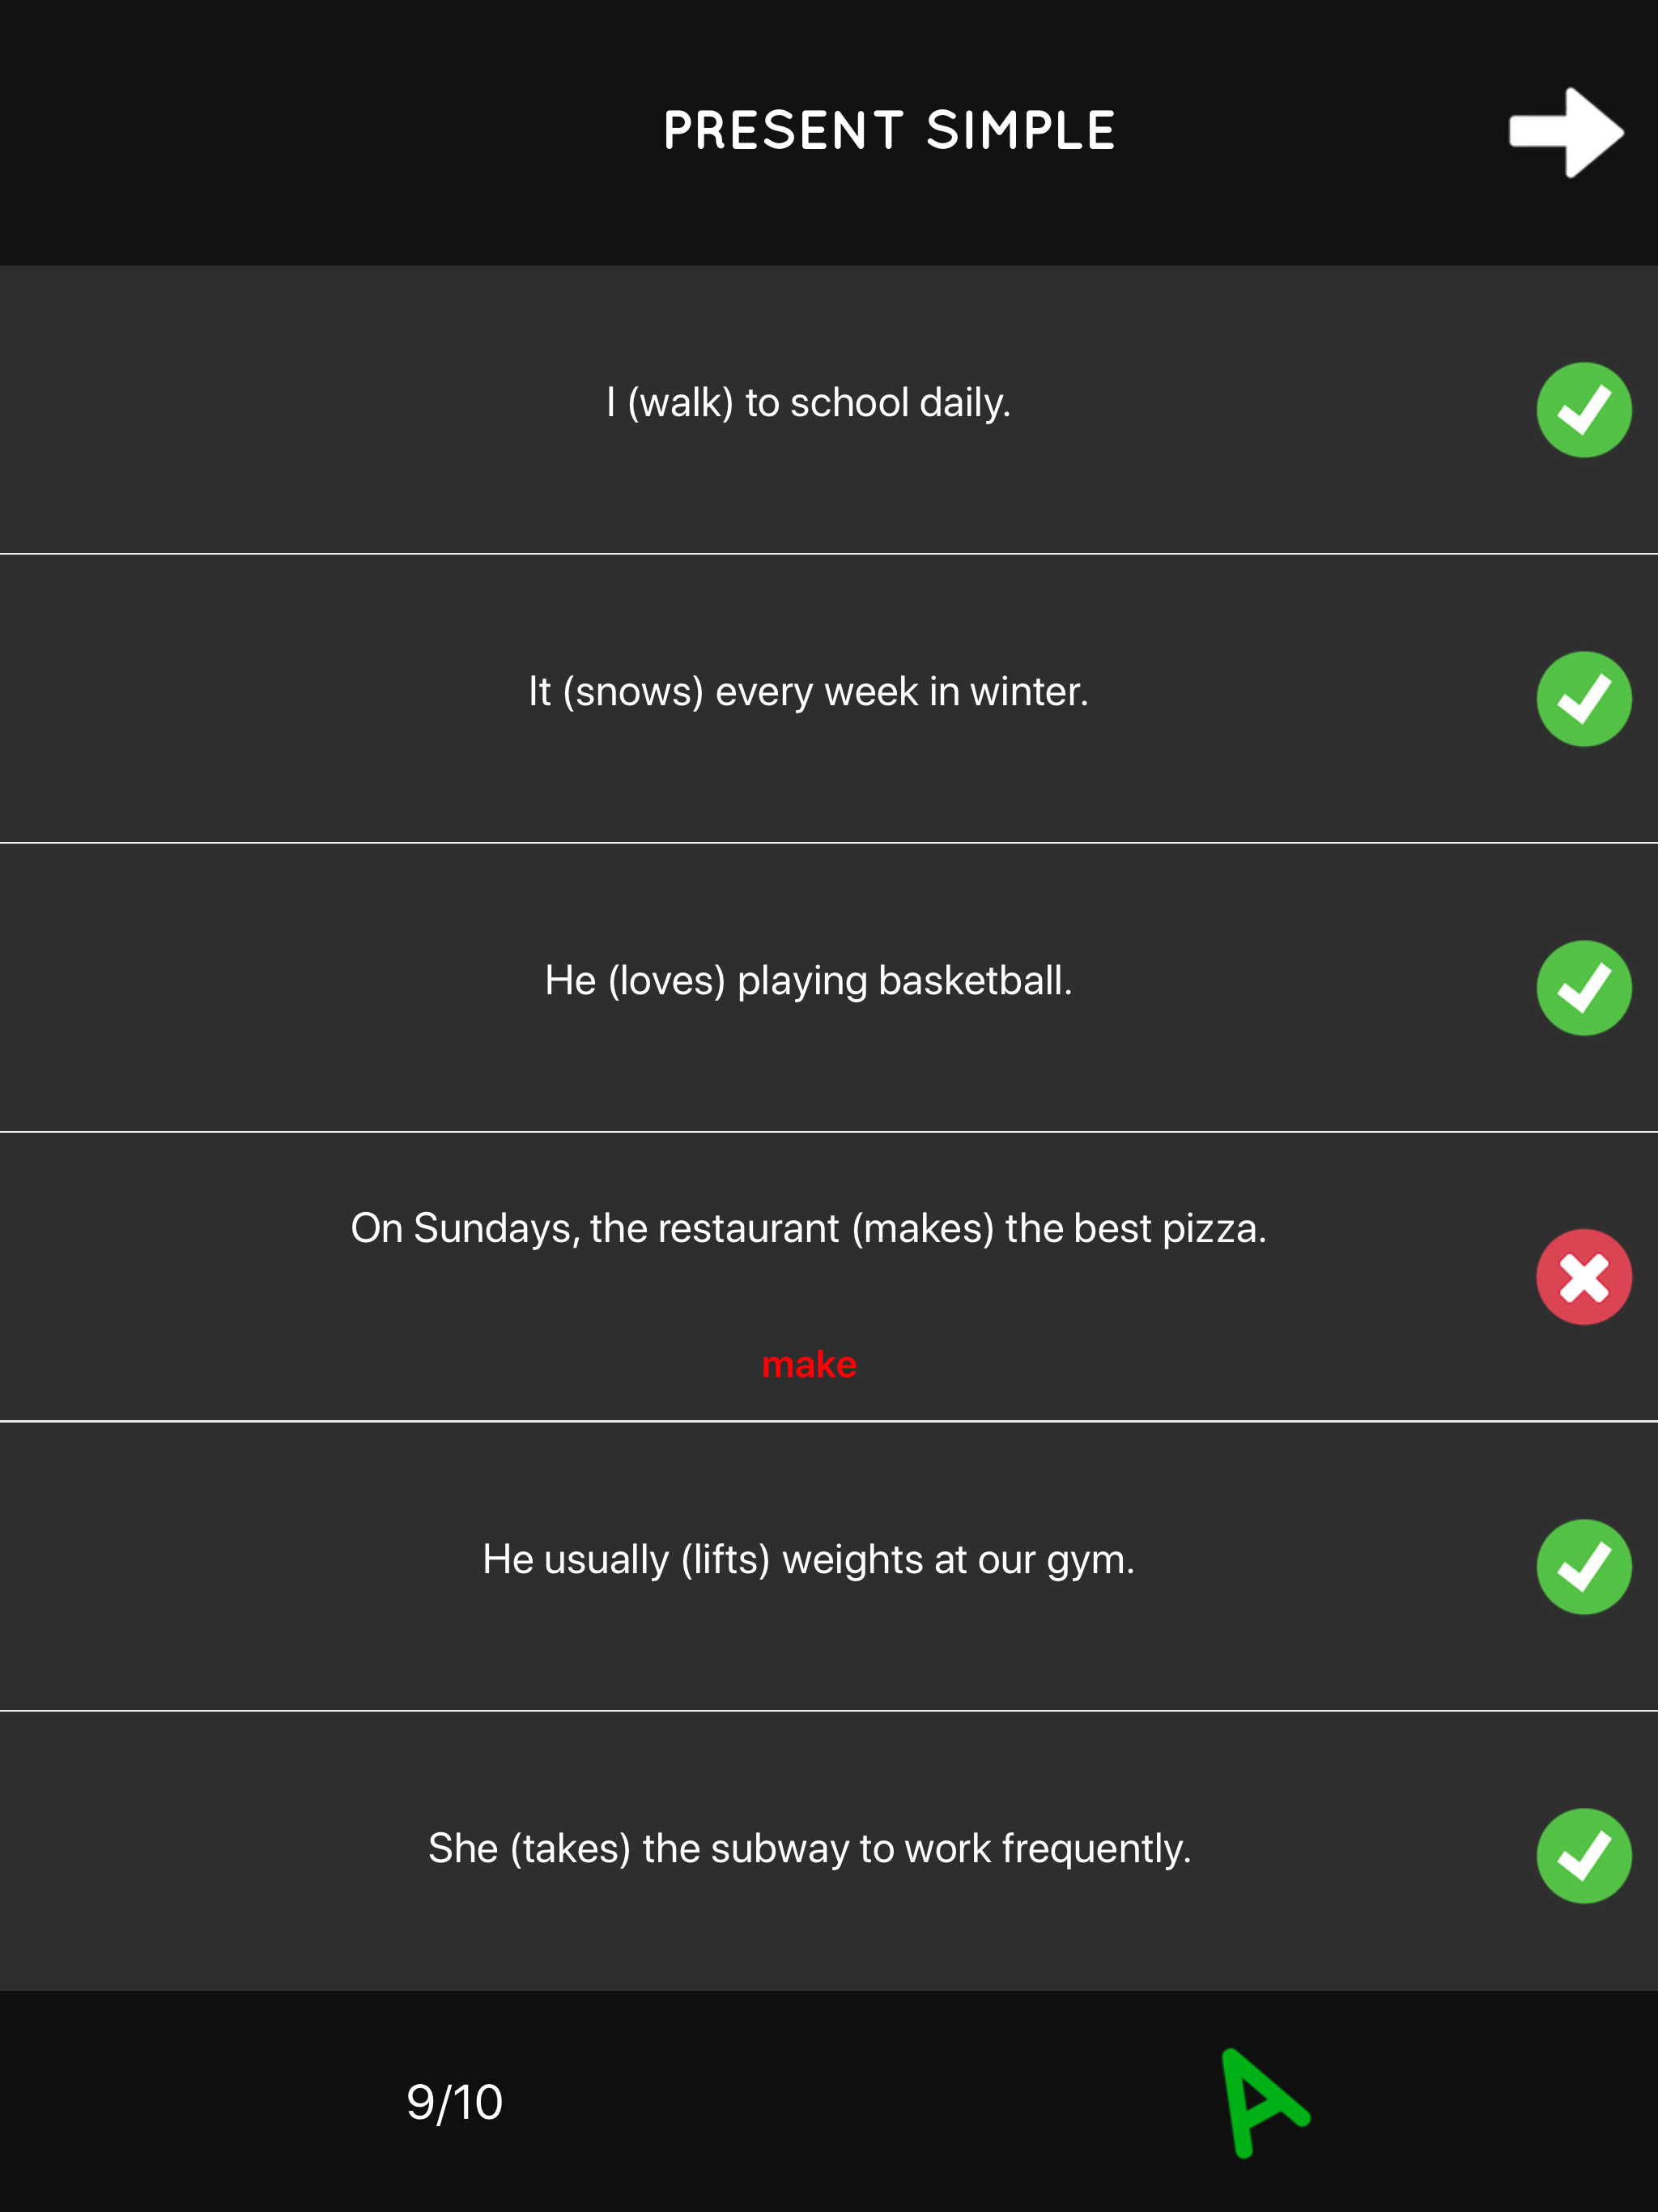Image resolution: width=1658 pixels, height=2212 pixels.
Task: Click the checkmark beside the subway sentence
Action: click(1585, 1856)
